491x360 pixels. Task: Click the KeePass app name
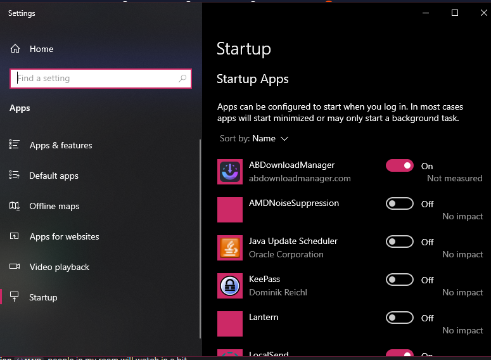pos(264,279)
